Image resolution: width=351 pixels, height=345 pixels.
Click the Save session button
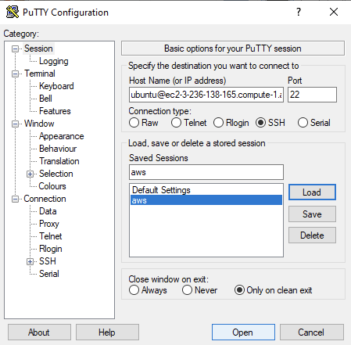pyautogui.click(x=312, y=214)
